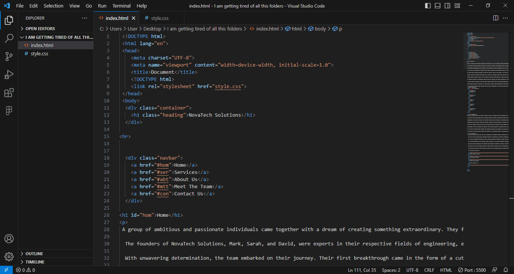
Task: Open the body breadcrumb dropdown
Action: (317, 29)
